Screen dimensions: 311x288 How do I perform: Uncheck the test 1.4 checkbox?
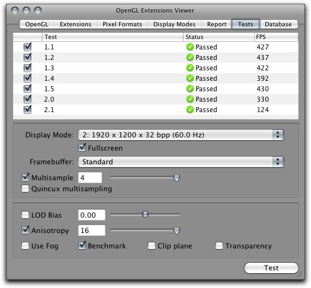pos(27,78)
